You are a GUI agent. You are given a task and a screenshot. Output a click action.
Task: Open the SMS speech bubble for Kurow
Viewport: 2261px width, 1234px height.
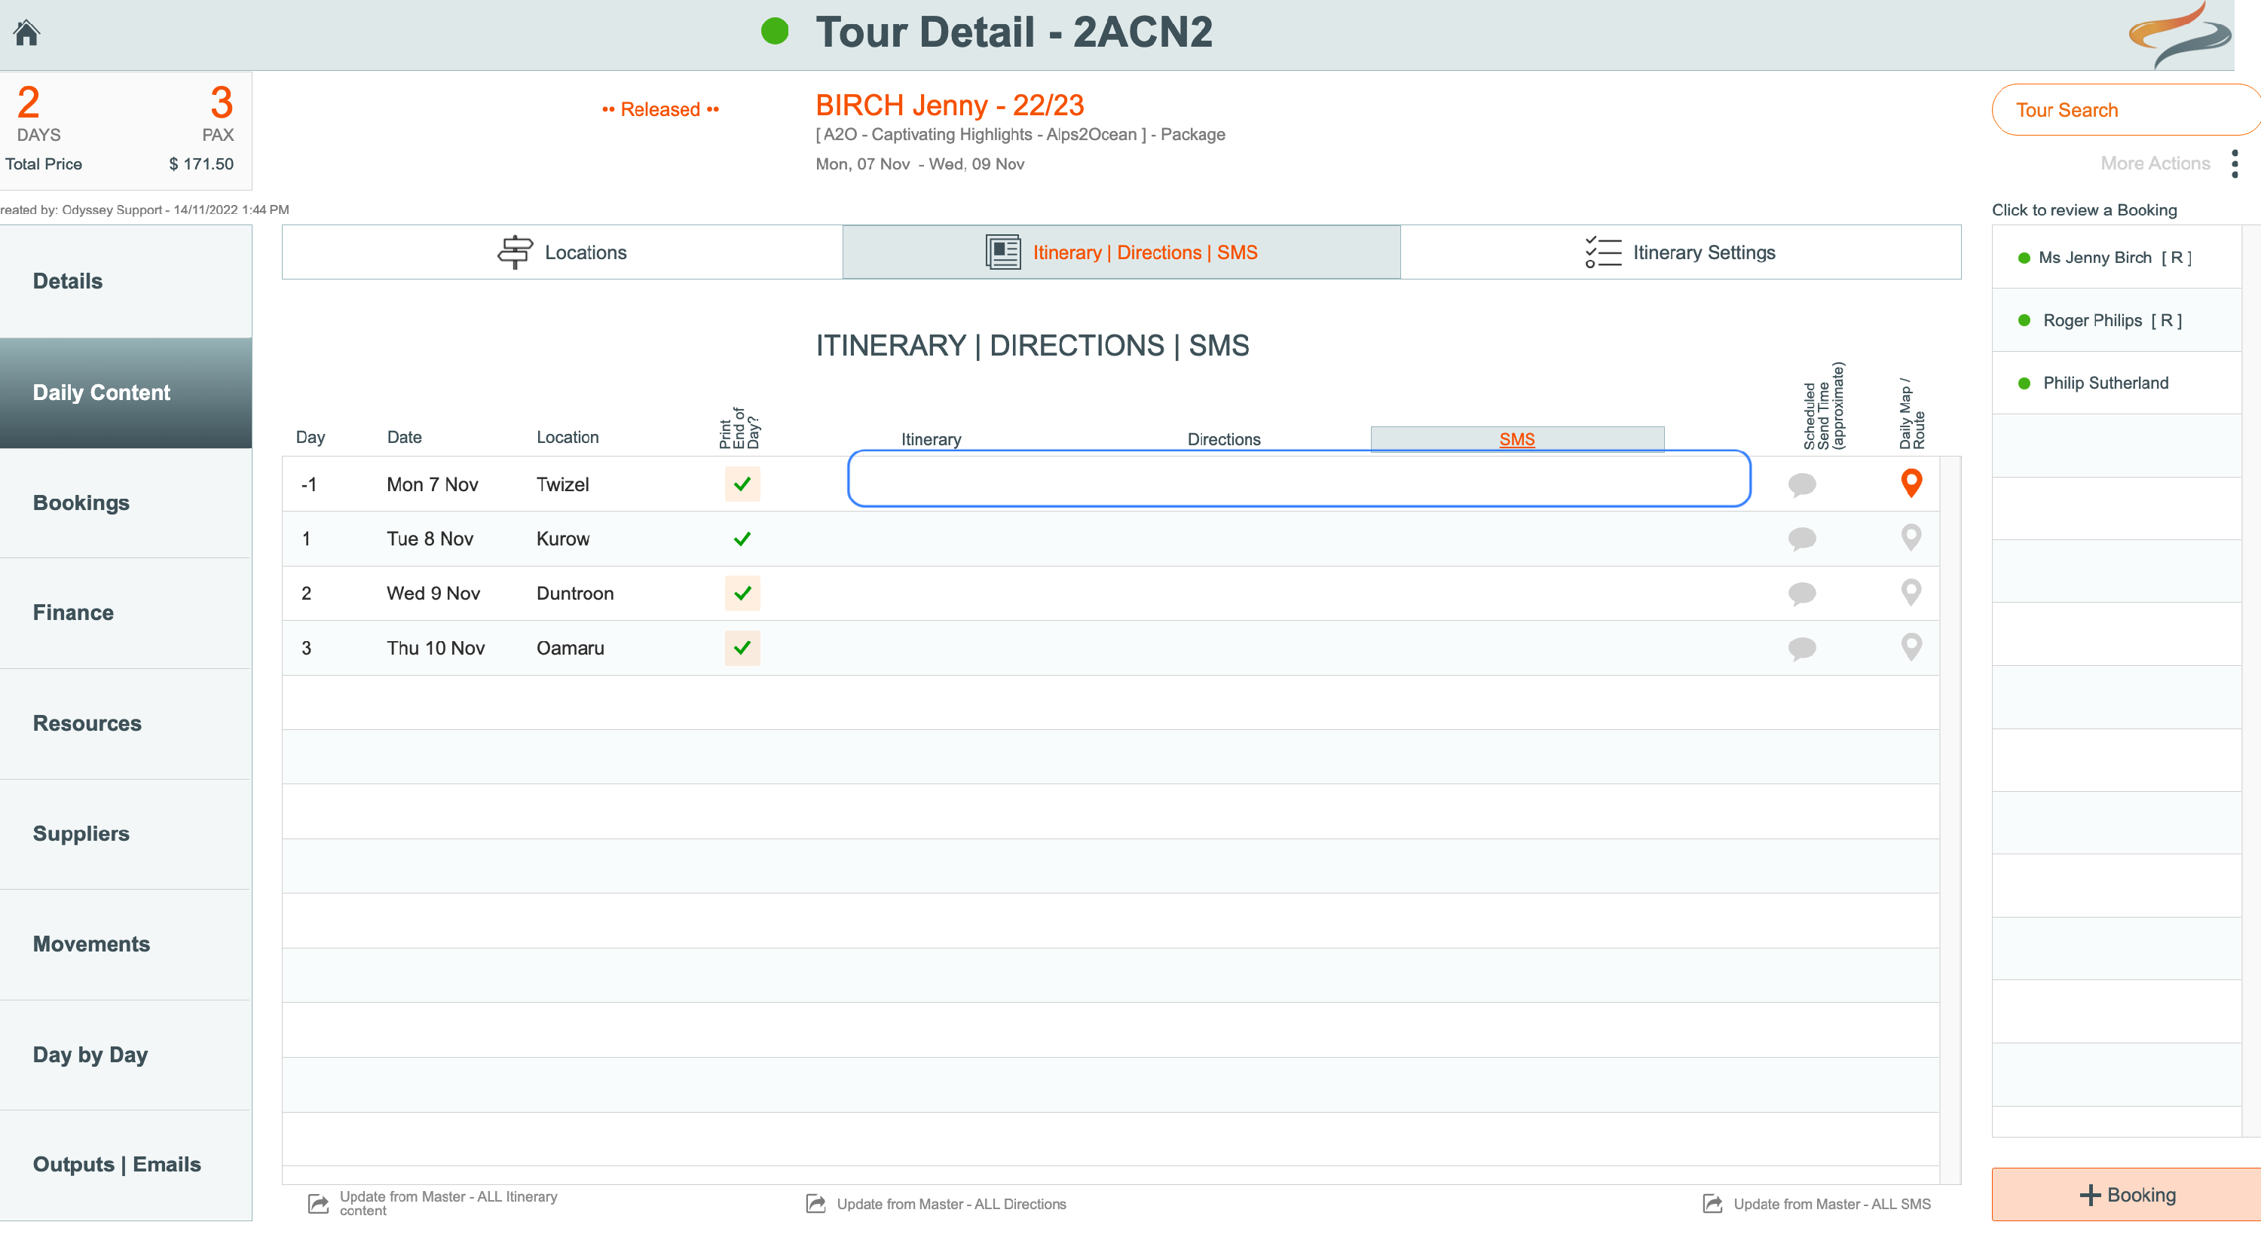pos(1802,538)
